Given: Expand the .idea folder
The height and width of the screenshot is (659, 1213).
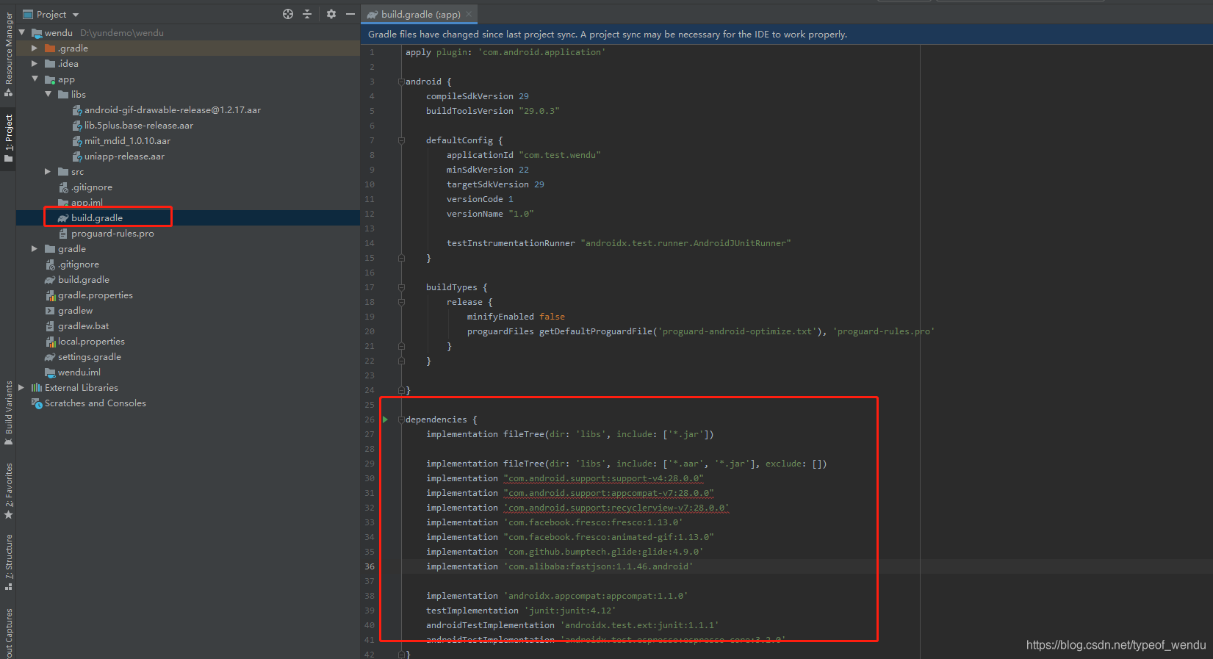Looking at the screenshot, I should pyautogui.click(x=35, y=63).
